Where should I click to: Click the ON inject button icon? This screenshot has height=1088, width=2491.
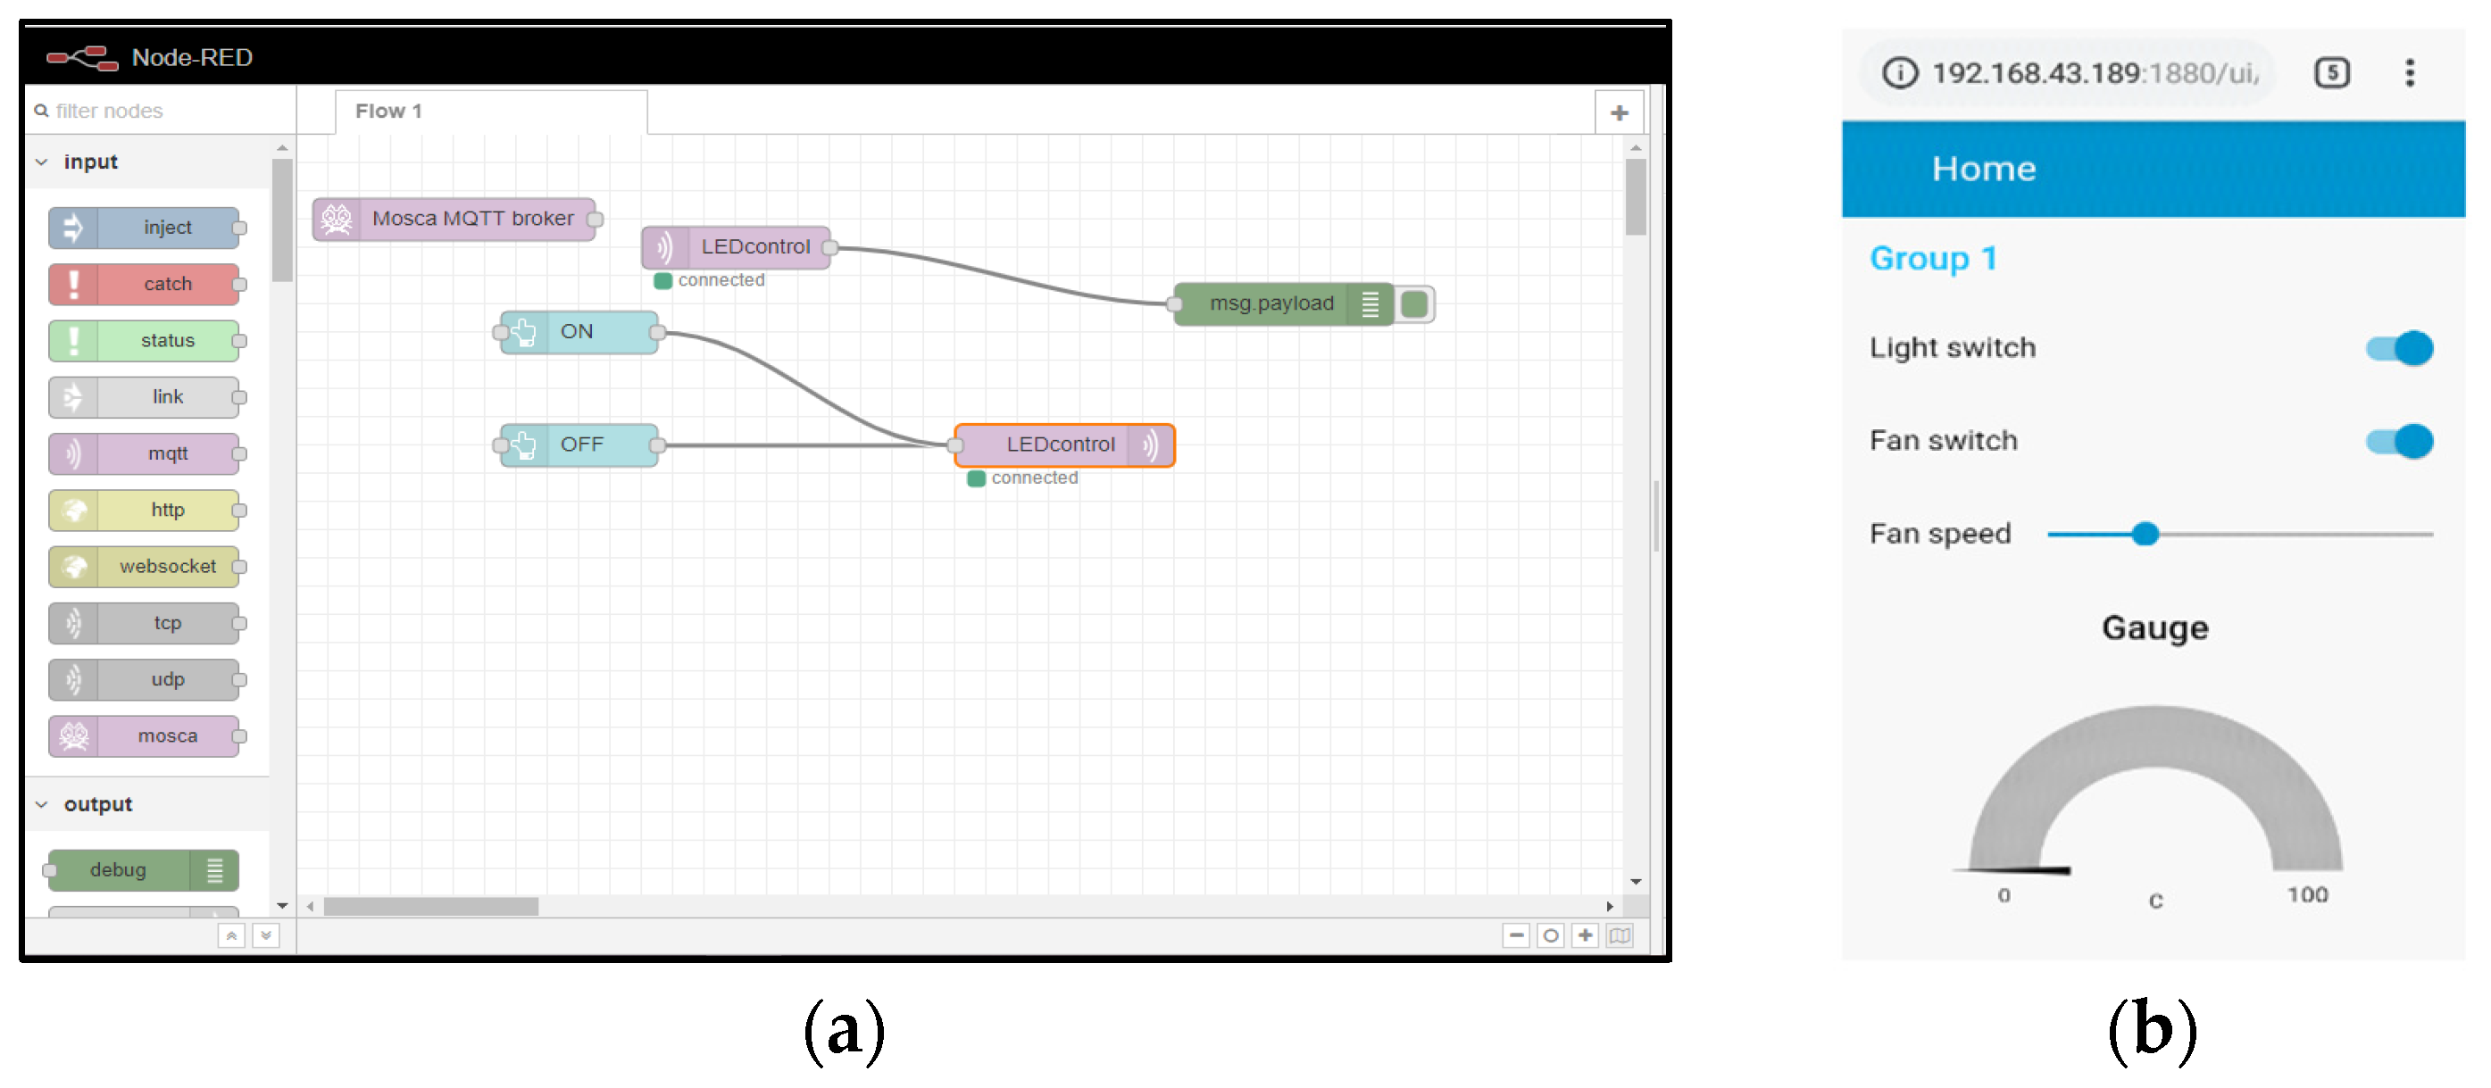pyautogui.click(x=523, y=333)
